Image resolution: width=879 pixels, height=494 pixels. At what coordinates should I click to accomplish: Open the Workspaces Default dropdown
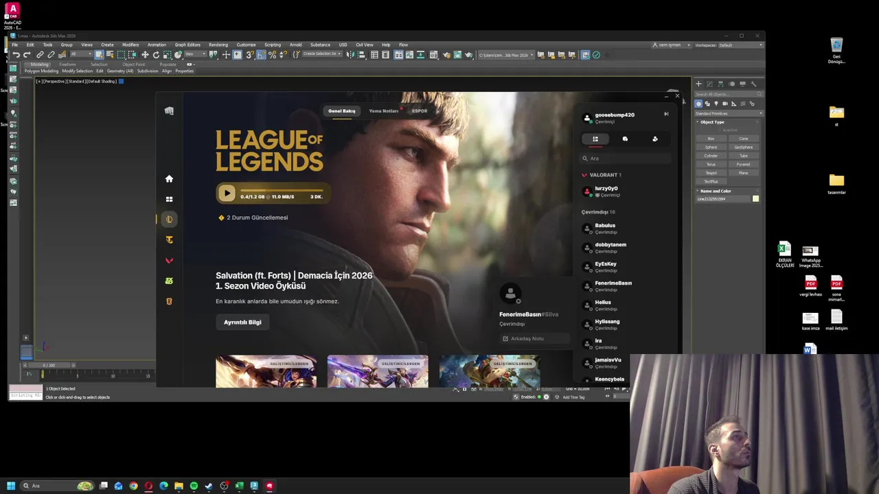(x=740, y=45)
